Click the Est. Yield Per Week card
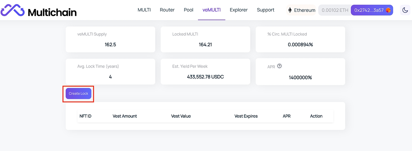The height and width of the screenshot is (151, 412). (205, 72)
